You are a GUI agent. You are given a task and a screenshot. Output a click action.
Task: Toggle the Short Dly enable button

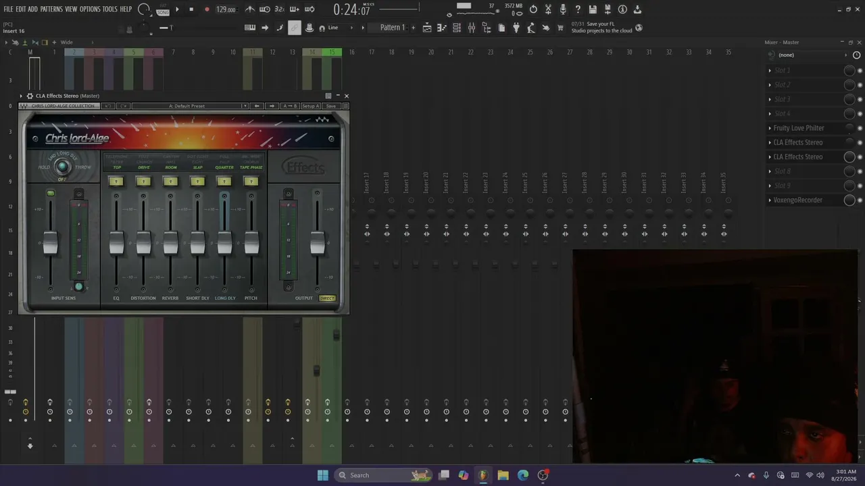pos(197,182)
